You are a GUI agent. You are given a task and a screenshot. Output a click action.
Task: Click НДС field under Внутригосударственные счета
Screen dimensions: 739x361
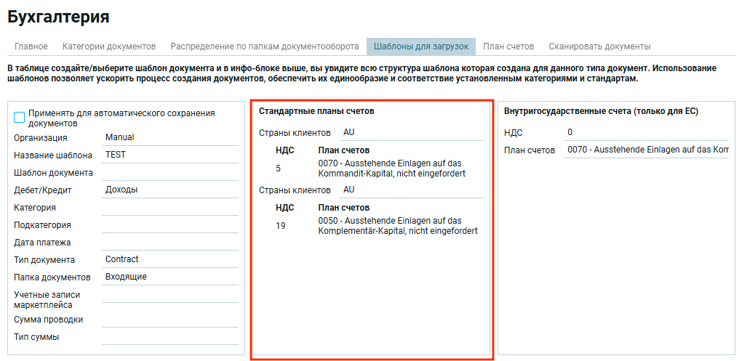click(646, 133)
